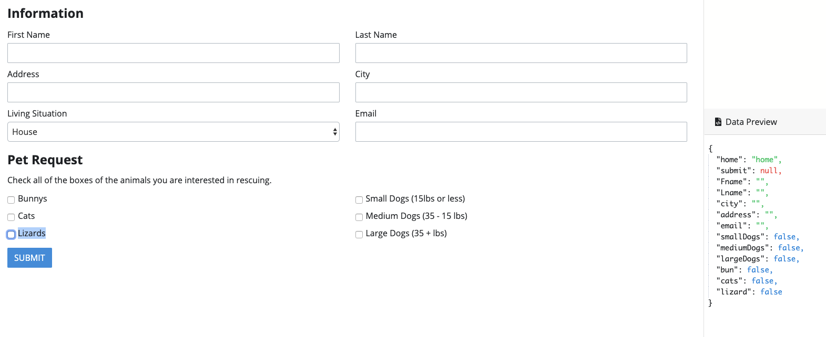
Task: Click the Information section heading
Action: coord(46,13)
